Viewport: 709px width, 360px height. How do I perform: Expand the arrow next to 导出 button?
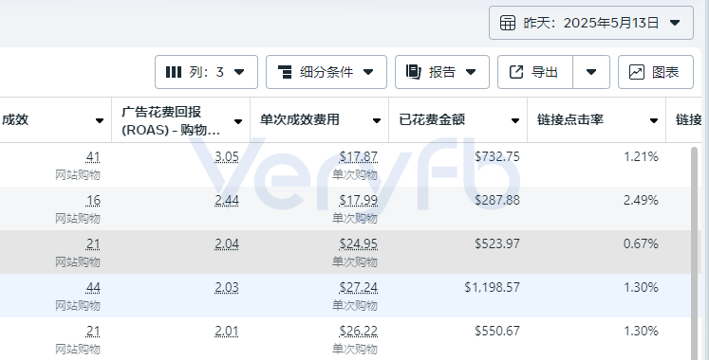[591, 72]
